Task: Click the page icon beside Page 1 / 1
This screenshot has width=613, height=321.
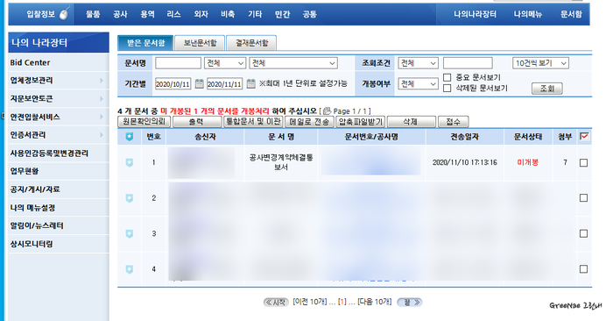Action: coord(327,111)
